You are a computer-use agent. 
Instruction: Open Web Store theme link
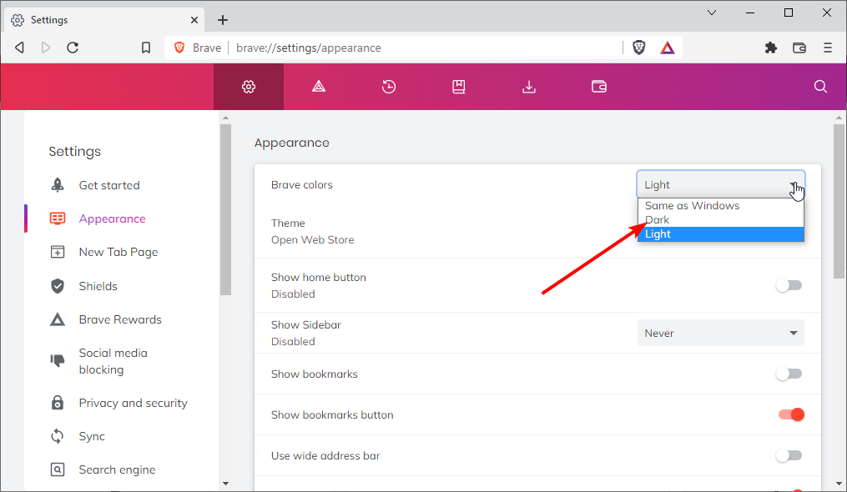[x=312, y=240]
